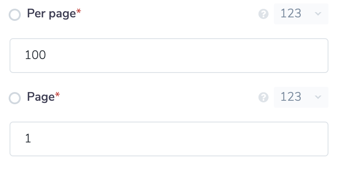The image size is (338, 185).
Task: Click the help icon beside Per page
Action: click(x=263, y=14)
